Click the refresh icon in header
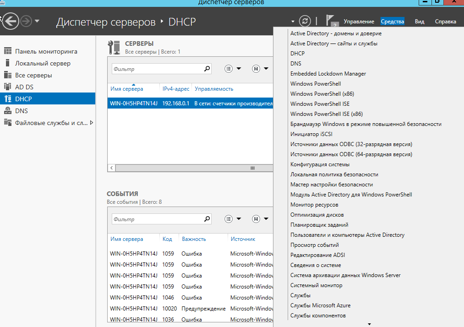 (305, 21)
